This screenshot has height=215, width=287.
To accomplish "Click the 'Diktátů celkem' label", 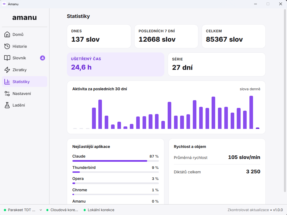I will click(187, 172).
